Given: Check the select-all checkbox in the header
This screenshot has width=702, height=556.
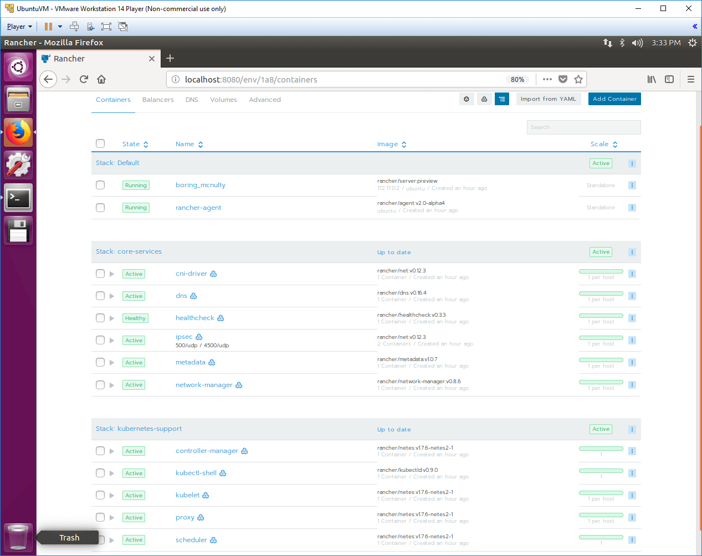Looking at the screenshot, I should (x=100, y=143).
